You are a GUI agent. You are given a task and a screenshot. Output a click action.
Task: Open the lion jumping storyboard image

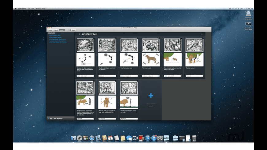(x=194, y=45)
